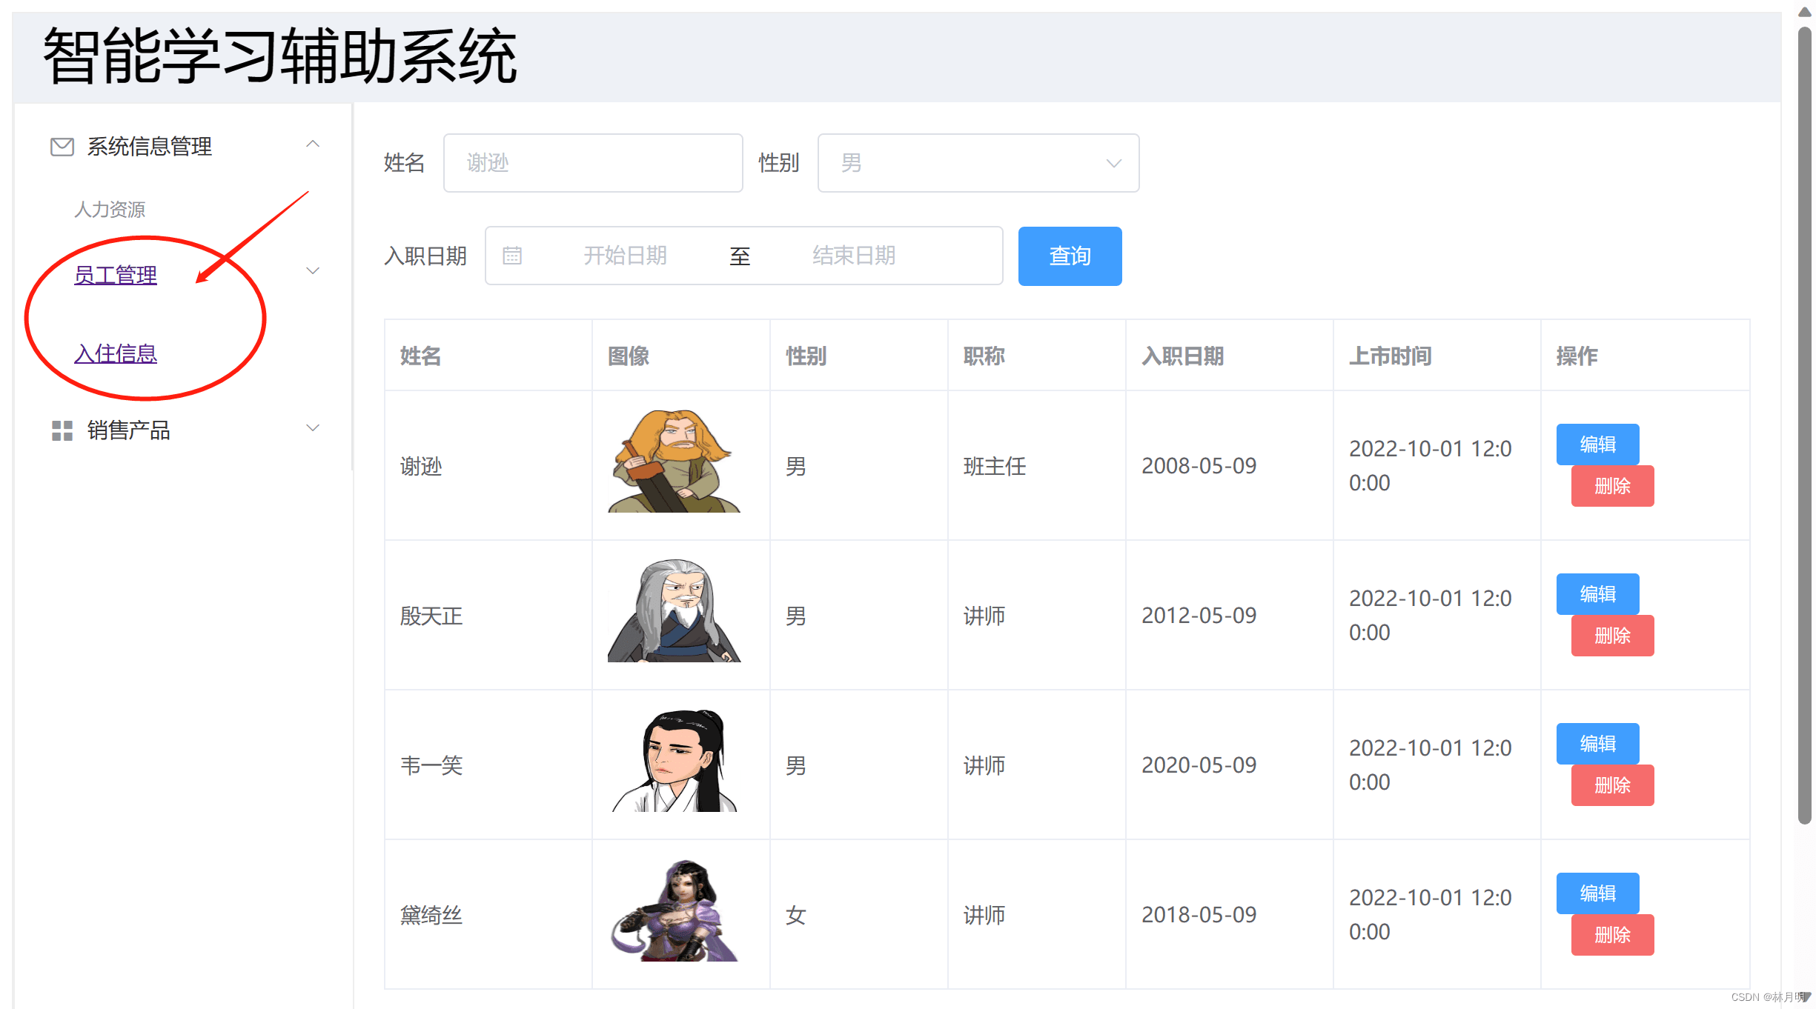Open the 员工管理 link
This screenshot has width=1816, height=1009.
tap(116, 275)
